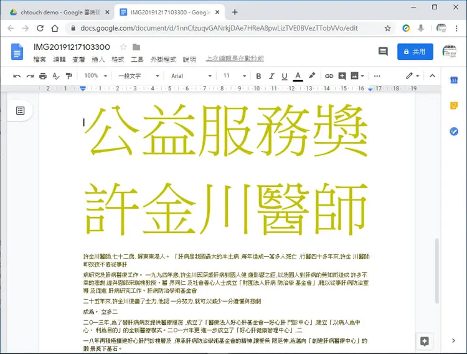Open the last edit history link

pos(235,59)
